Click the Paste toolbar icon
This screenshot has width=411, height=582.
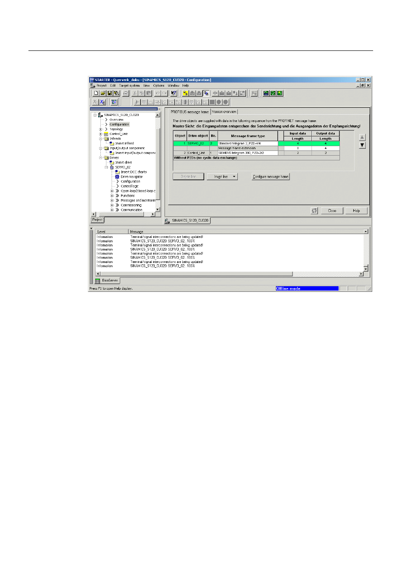(149, 93)
